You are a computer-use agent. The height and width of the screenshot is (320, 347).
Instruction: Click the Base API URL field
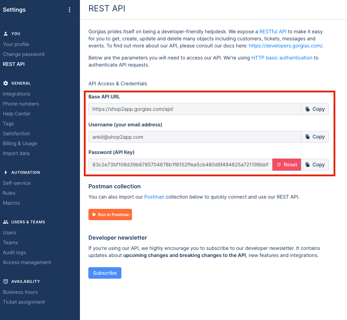[x=195, y=109]
